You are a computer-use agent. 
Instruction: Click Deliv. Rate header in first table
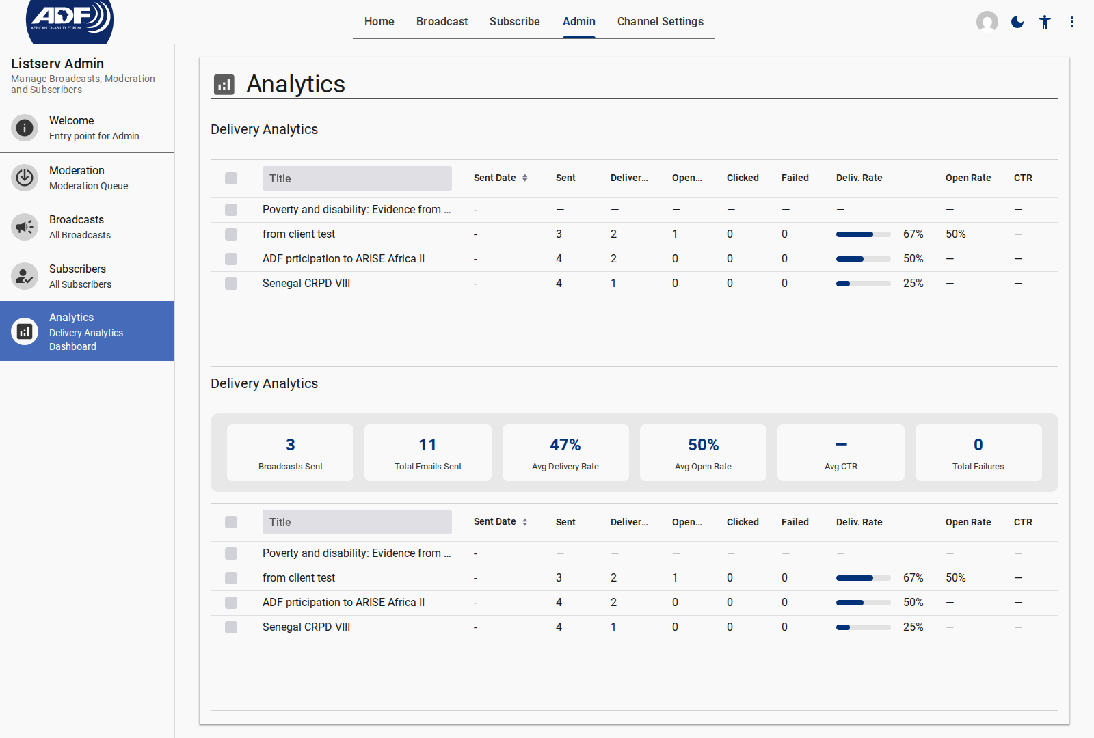tap(859, 178)
